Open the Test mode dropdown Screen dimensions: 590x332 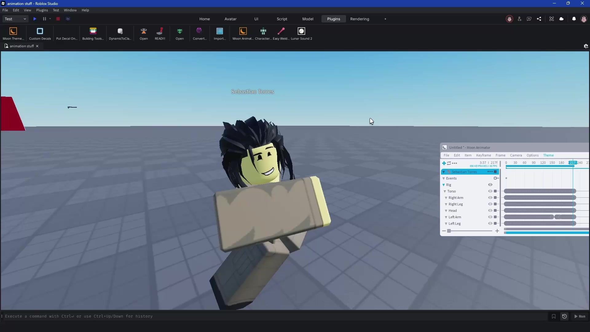tap(15, 19)
